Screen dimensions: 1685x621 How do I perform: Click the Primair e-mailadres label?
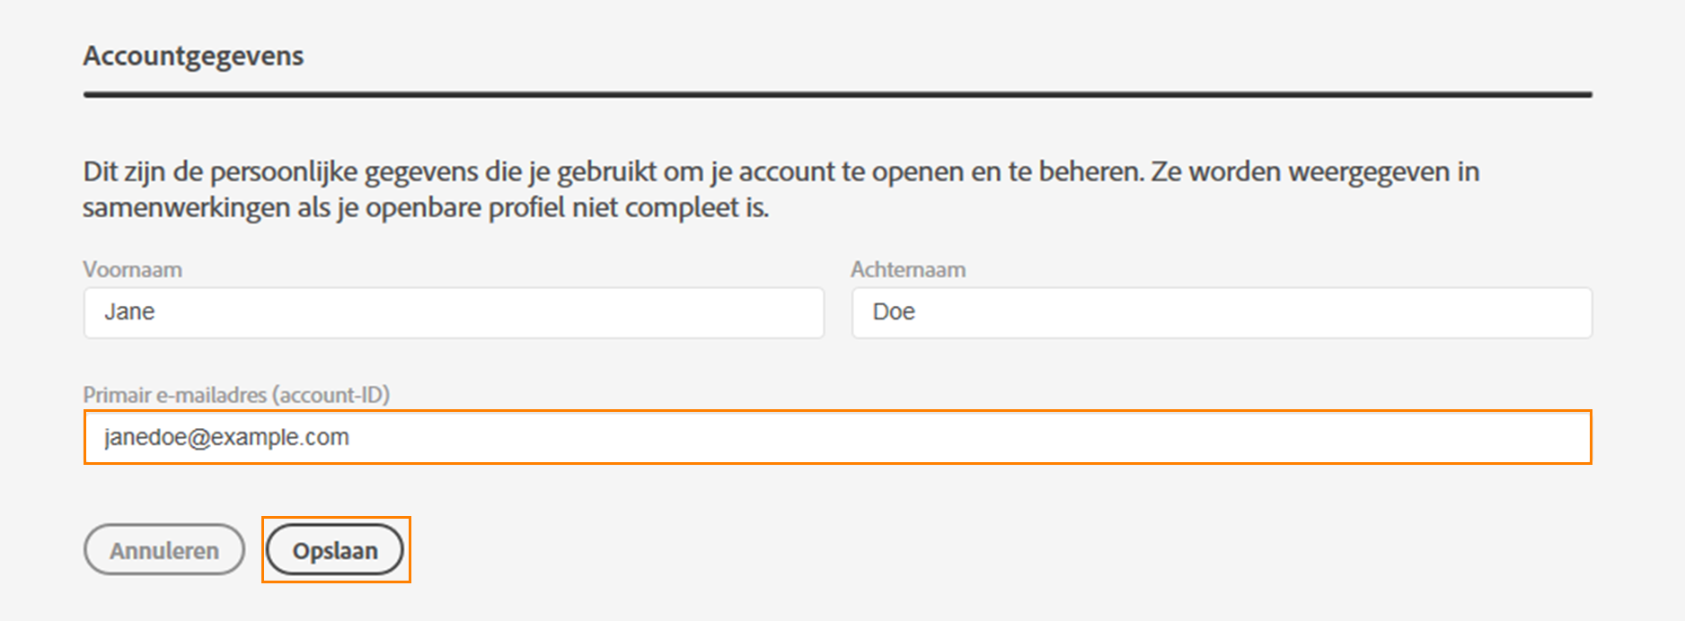(238, 393)
